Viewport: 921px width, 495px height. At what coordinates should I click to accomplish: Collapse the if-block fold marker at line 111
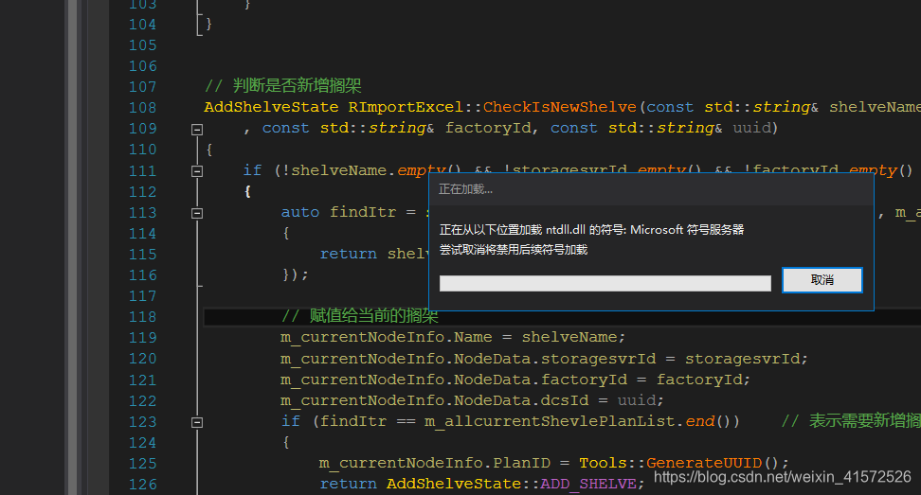pos(197,171)
